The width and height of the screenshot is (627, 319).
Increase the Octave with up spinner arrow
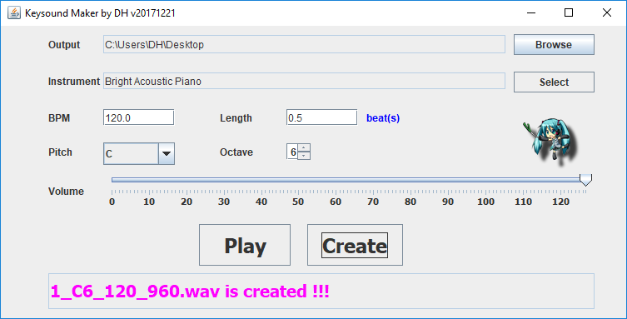tap(304, 148)
